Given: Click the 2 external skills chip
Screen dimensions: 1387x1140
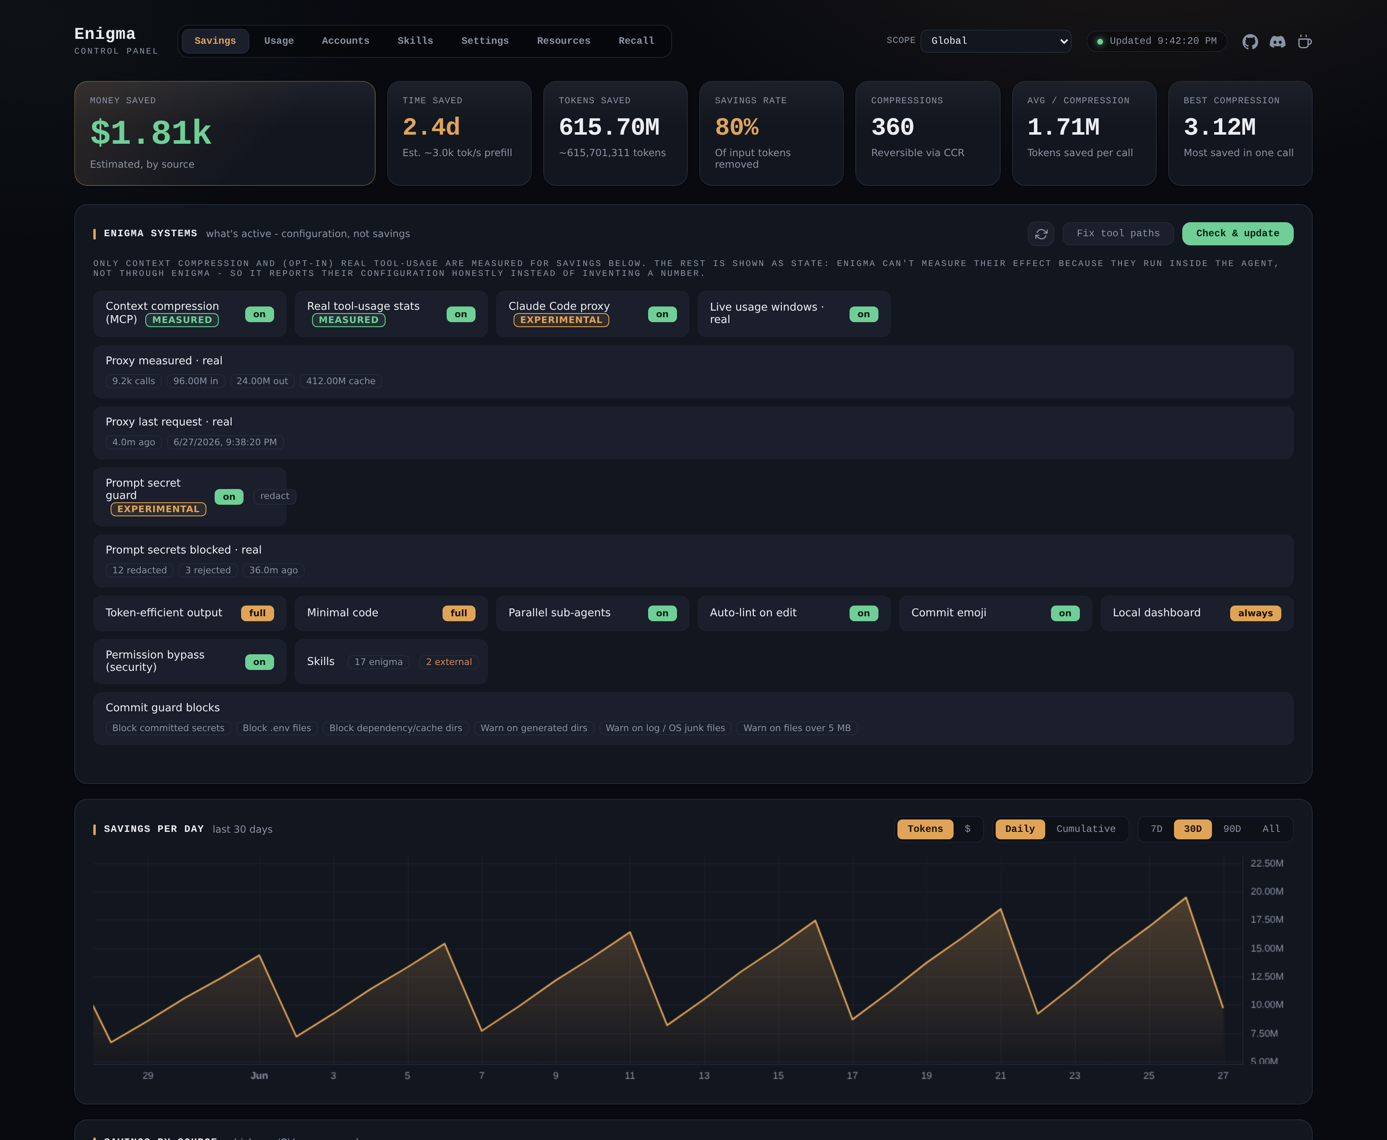Looking at the screenshot, I should [449, 662].
